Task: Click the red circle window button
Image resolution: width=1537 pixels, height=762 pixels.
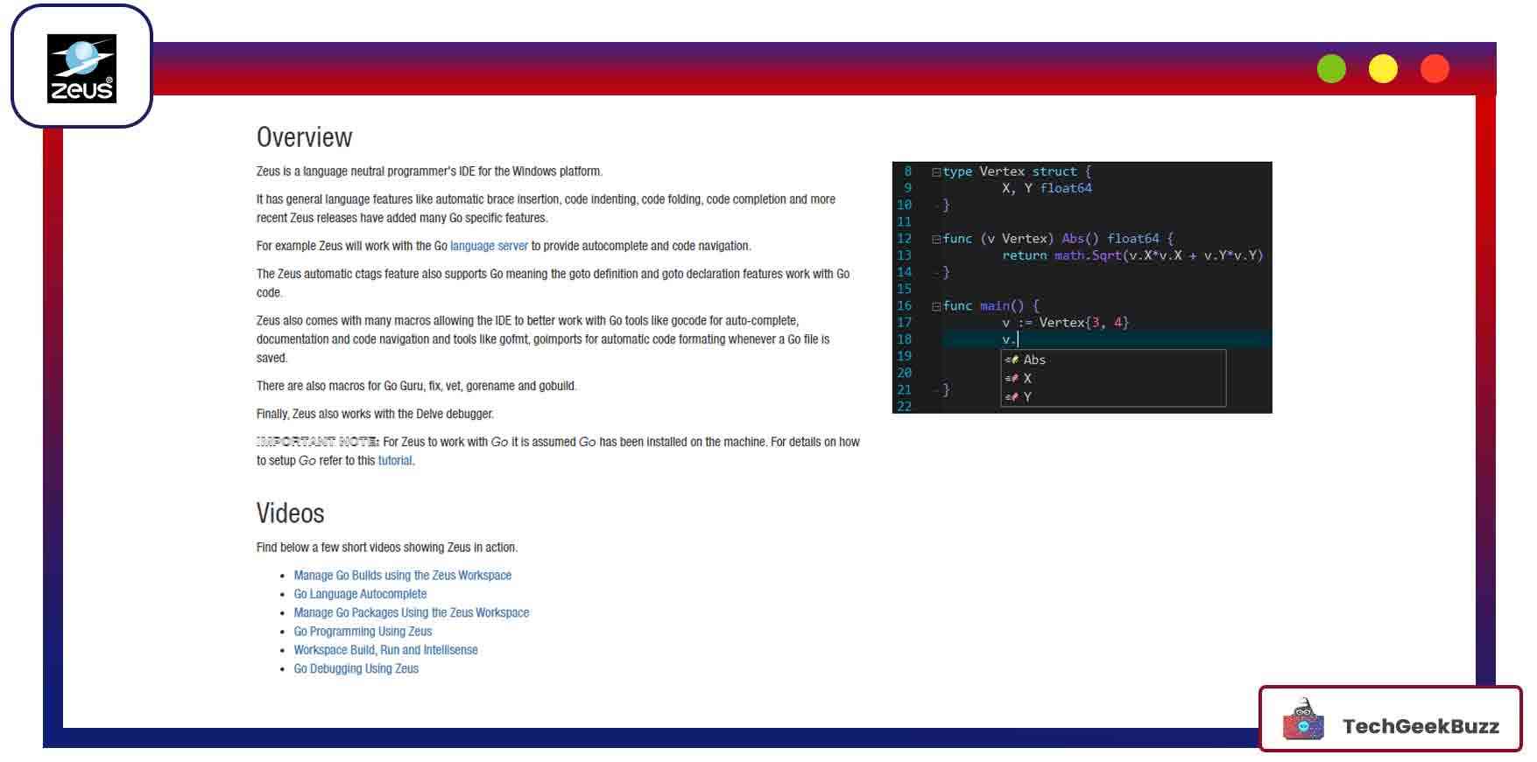Action: pyautogui.click(x=1435, y=68)
